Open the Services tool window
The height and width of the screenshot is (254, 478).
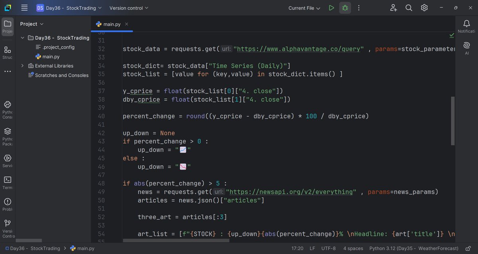(x=8, y=160)
